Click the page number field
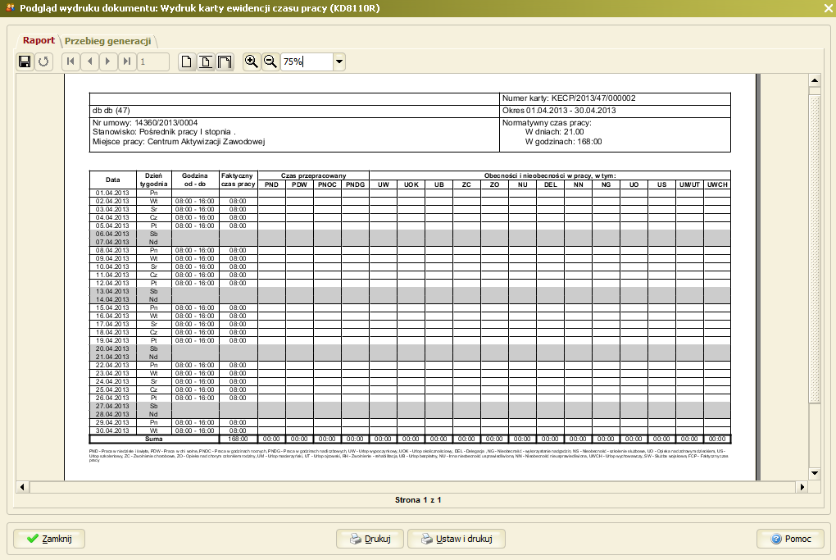The width and height of the screenshot is (836, 560). 153,61
